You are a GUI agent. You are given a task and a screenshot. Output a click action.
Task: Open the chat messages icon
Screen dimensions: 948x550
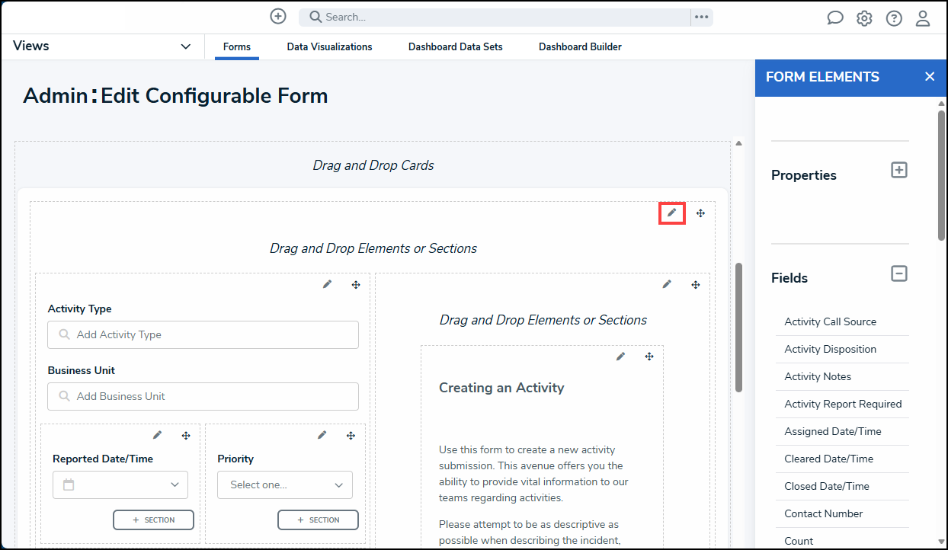tap(835, 18)
